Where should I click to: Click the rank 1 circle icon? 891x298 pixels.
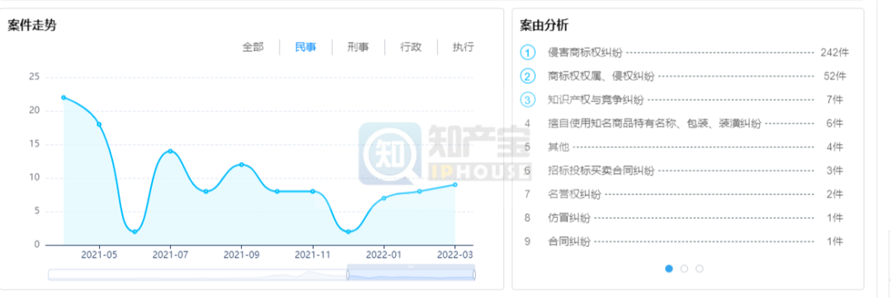528,53
